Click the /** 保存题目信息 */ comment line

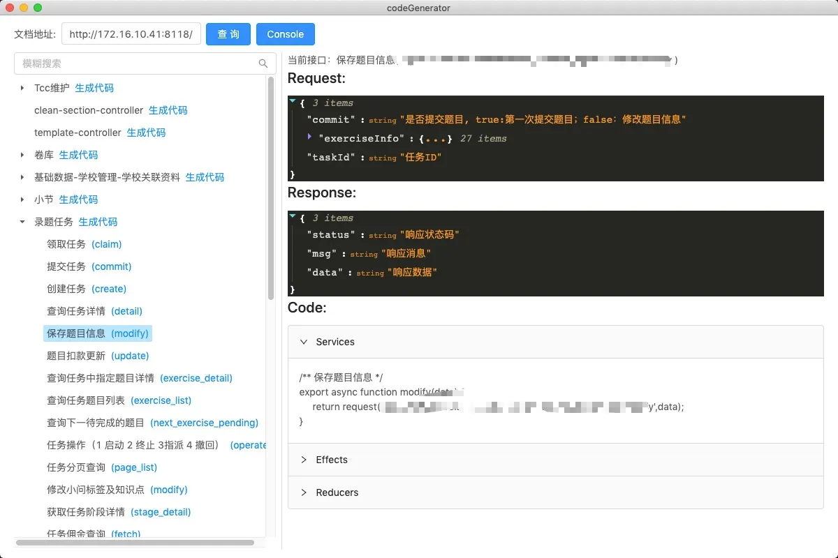click(341, 377)
